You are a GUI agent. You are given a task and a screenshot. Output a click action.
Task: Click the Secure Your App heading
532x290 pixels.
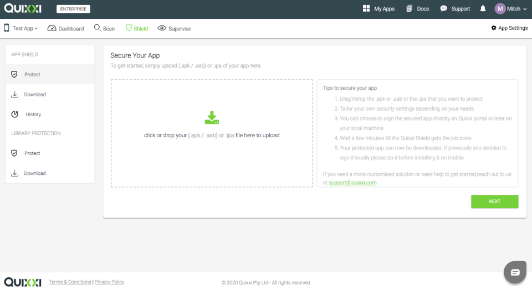(x=135, y=55)
